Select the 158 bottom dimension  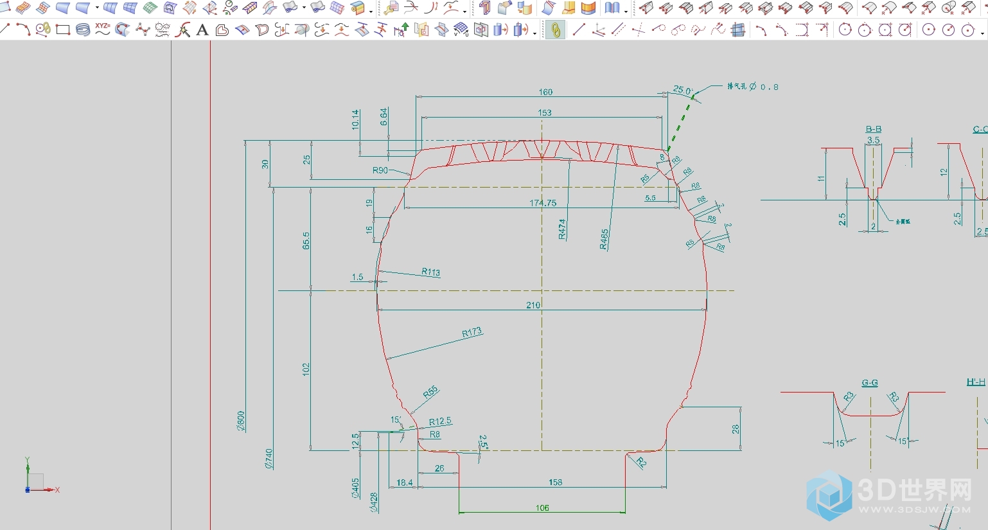coord(556,482)
